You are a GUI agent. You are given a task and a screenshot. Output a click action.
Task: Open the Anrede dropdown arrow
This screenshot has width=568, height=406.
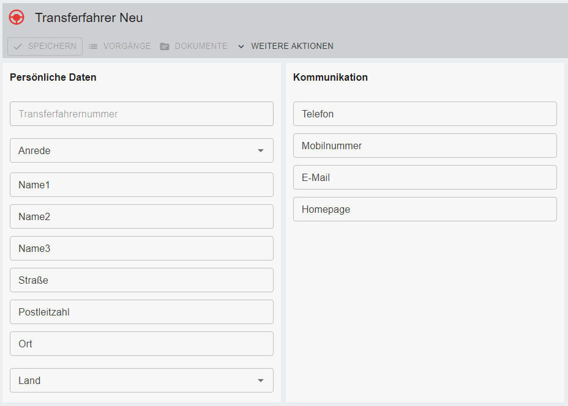click(261, 150)
